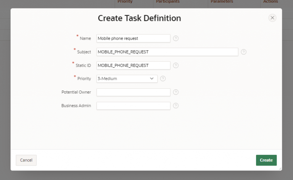Image resolution: width=293 pixels, height=180 pixels.
Task: Click the Parameters column header
Action: (222, 2)
